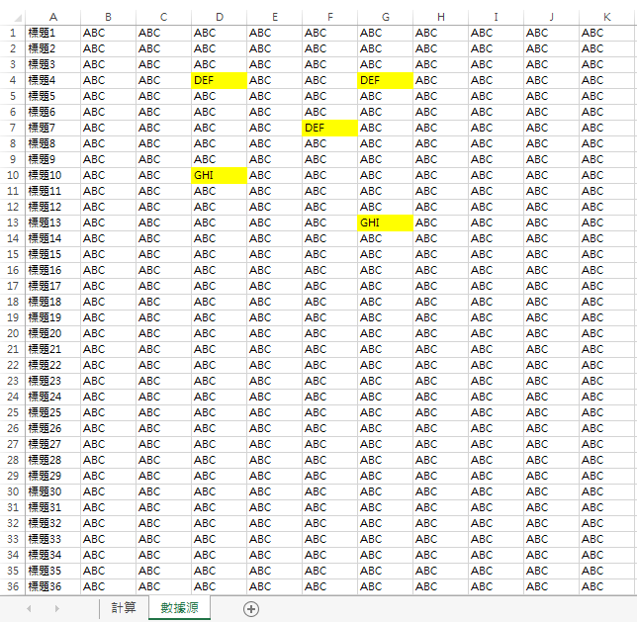Screen dimensions: 637x622
Task: Select row 1 header
Action: tap(13, 33)
